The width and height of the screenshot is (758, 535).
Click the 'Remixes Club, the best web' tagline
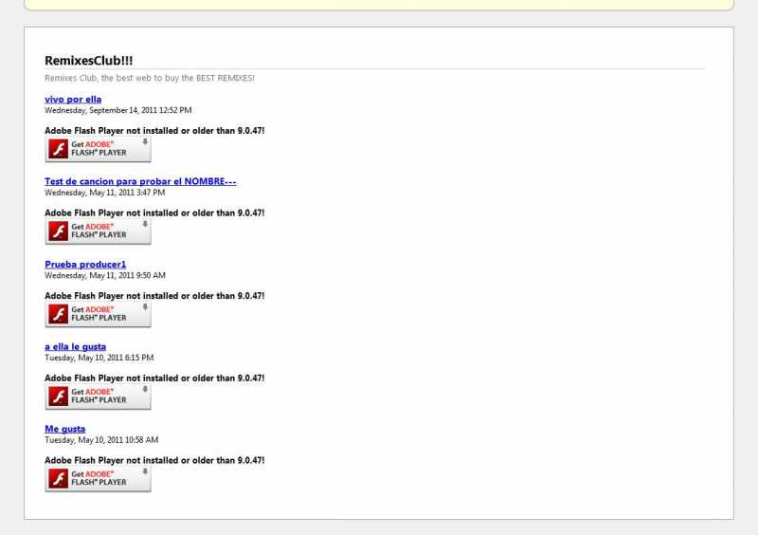(150, 78)
